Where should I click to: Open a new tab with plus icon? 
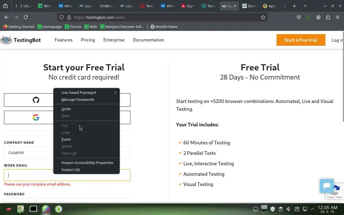pos(294,6)
